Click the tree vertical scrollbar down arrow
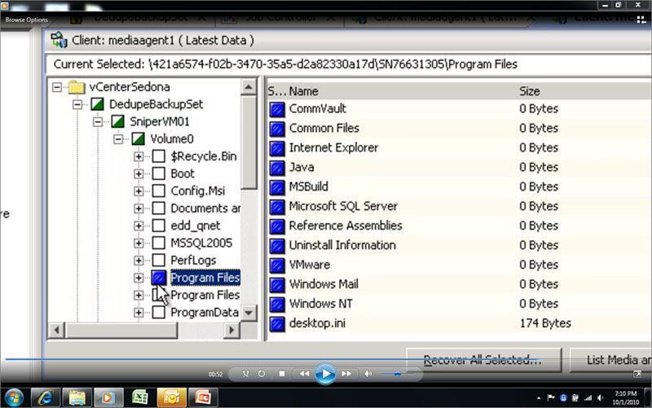Viewport: 652px width, 408px height. (249, 313)
